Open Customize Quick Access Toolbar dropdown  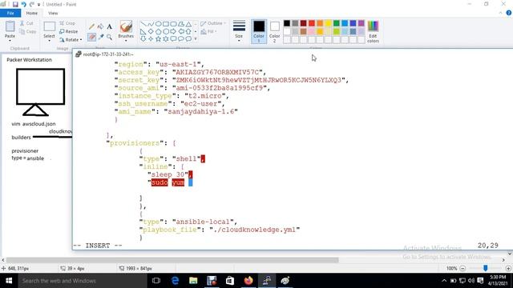(39, 5)
